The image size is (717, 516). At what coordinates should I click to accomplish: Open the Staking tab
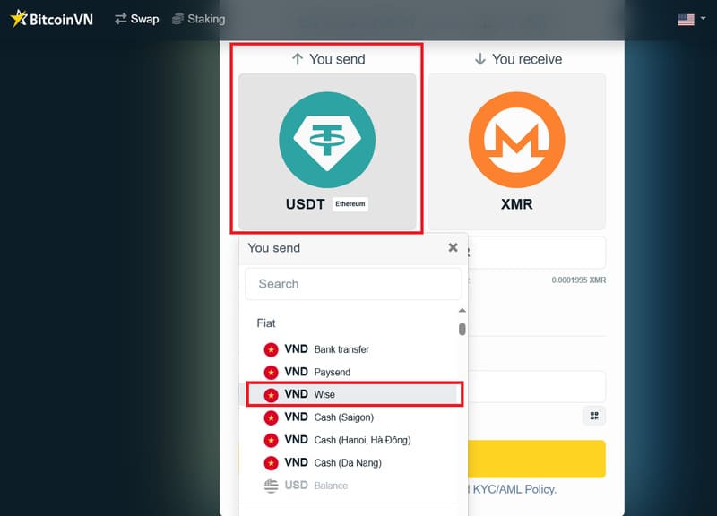(198, 19)
